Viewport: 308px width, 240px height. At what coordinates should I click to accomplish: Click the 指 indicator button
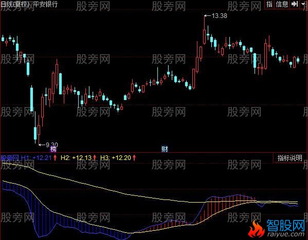[x=269, y=4]
